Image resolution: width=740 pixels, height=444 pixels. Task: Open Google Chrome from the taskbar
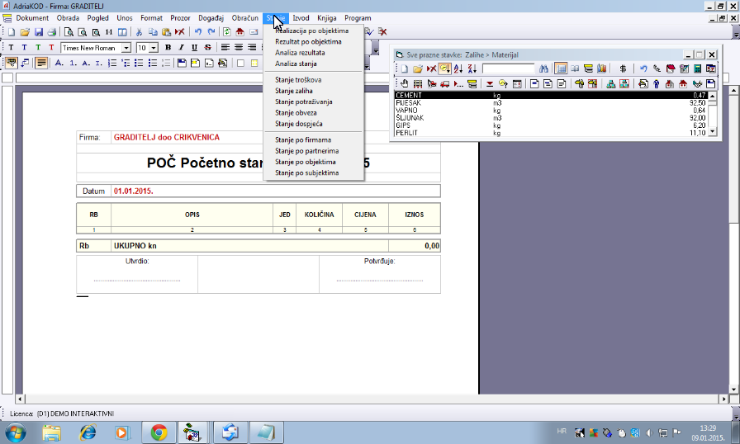(x=159, y=432)
